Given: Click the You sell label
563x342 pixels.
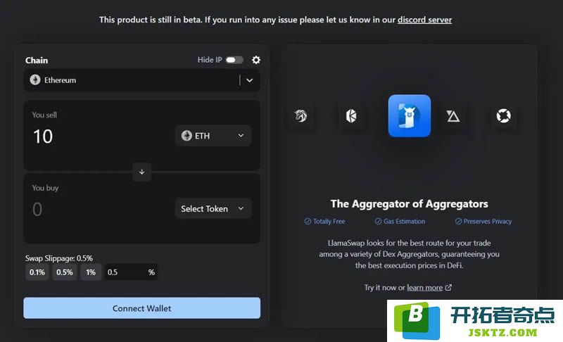Looking at the screenshot, I should (44, 115).
